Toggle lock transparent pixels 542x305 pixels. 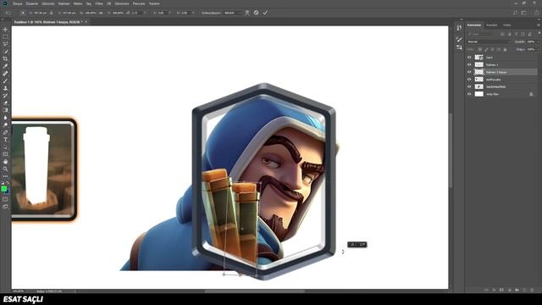pos(480,49)
